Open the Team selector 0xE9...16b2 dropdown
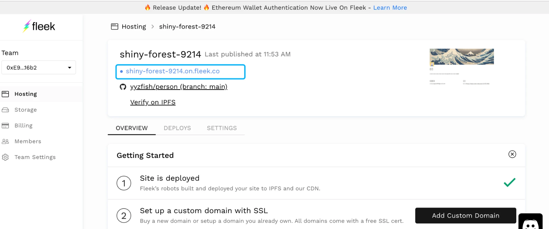 pos(39,67)
